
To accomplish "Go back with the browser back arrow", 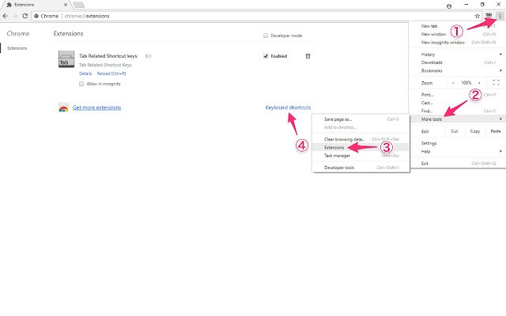I will [6, 16].
